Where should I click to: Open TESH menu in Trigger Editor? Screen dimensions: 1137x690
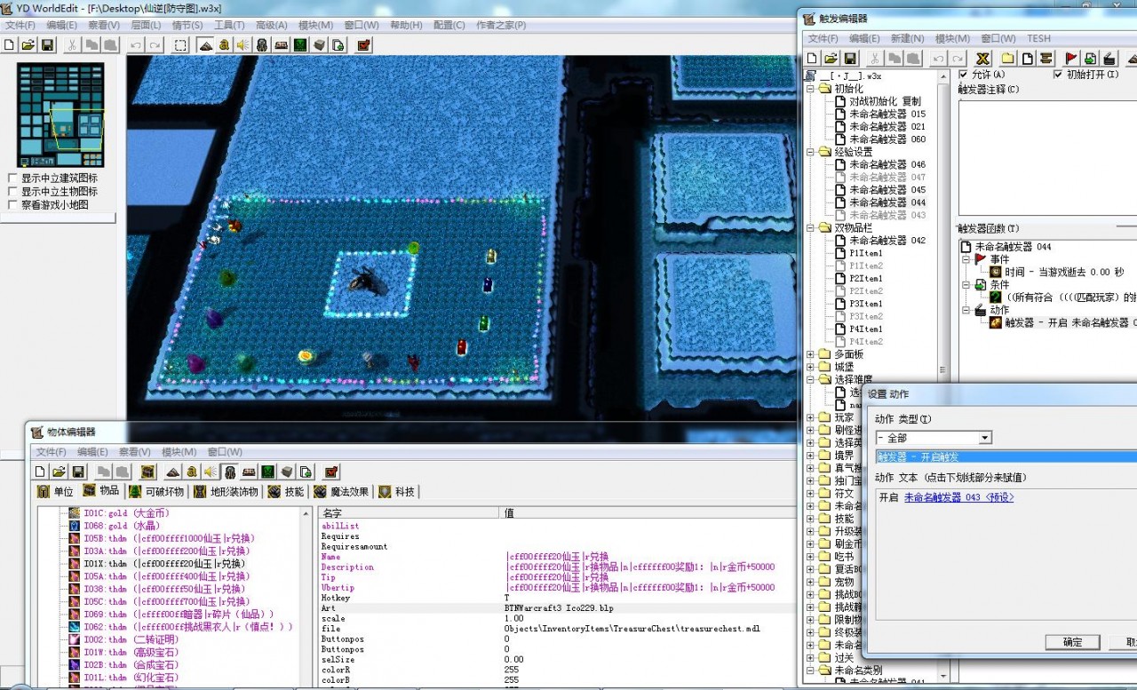(1038, 39)
